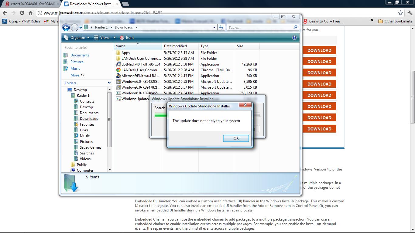Select Videos folder in tree
This screenshot has height=233, width=415.
pos(85,159)
